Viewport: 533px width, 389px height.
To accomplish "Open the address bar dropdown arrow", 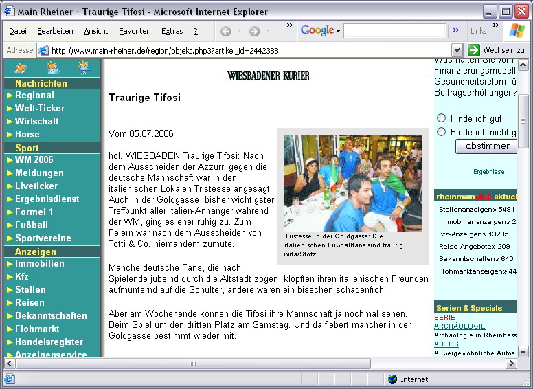I will tap(457, 51).
